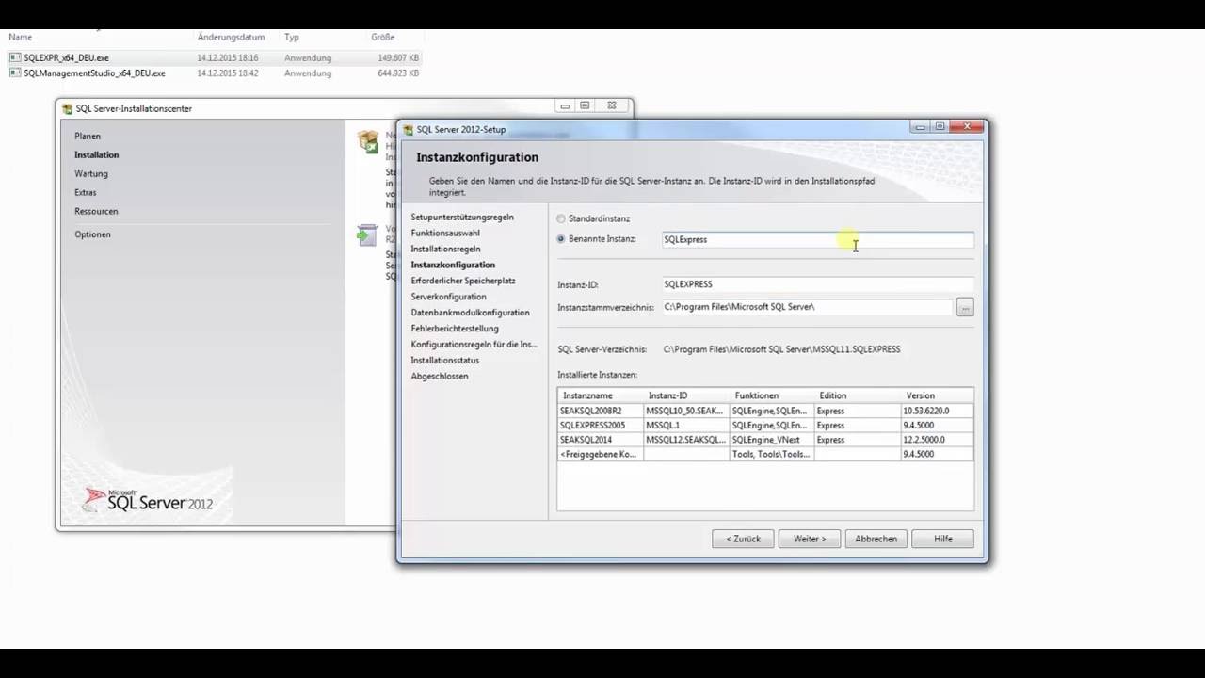Click the Funktionen column header
Screen dimensions: 1205x678
[x=772, y=395]
